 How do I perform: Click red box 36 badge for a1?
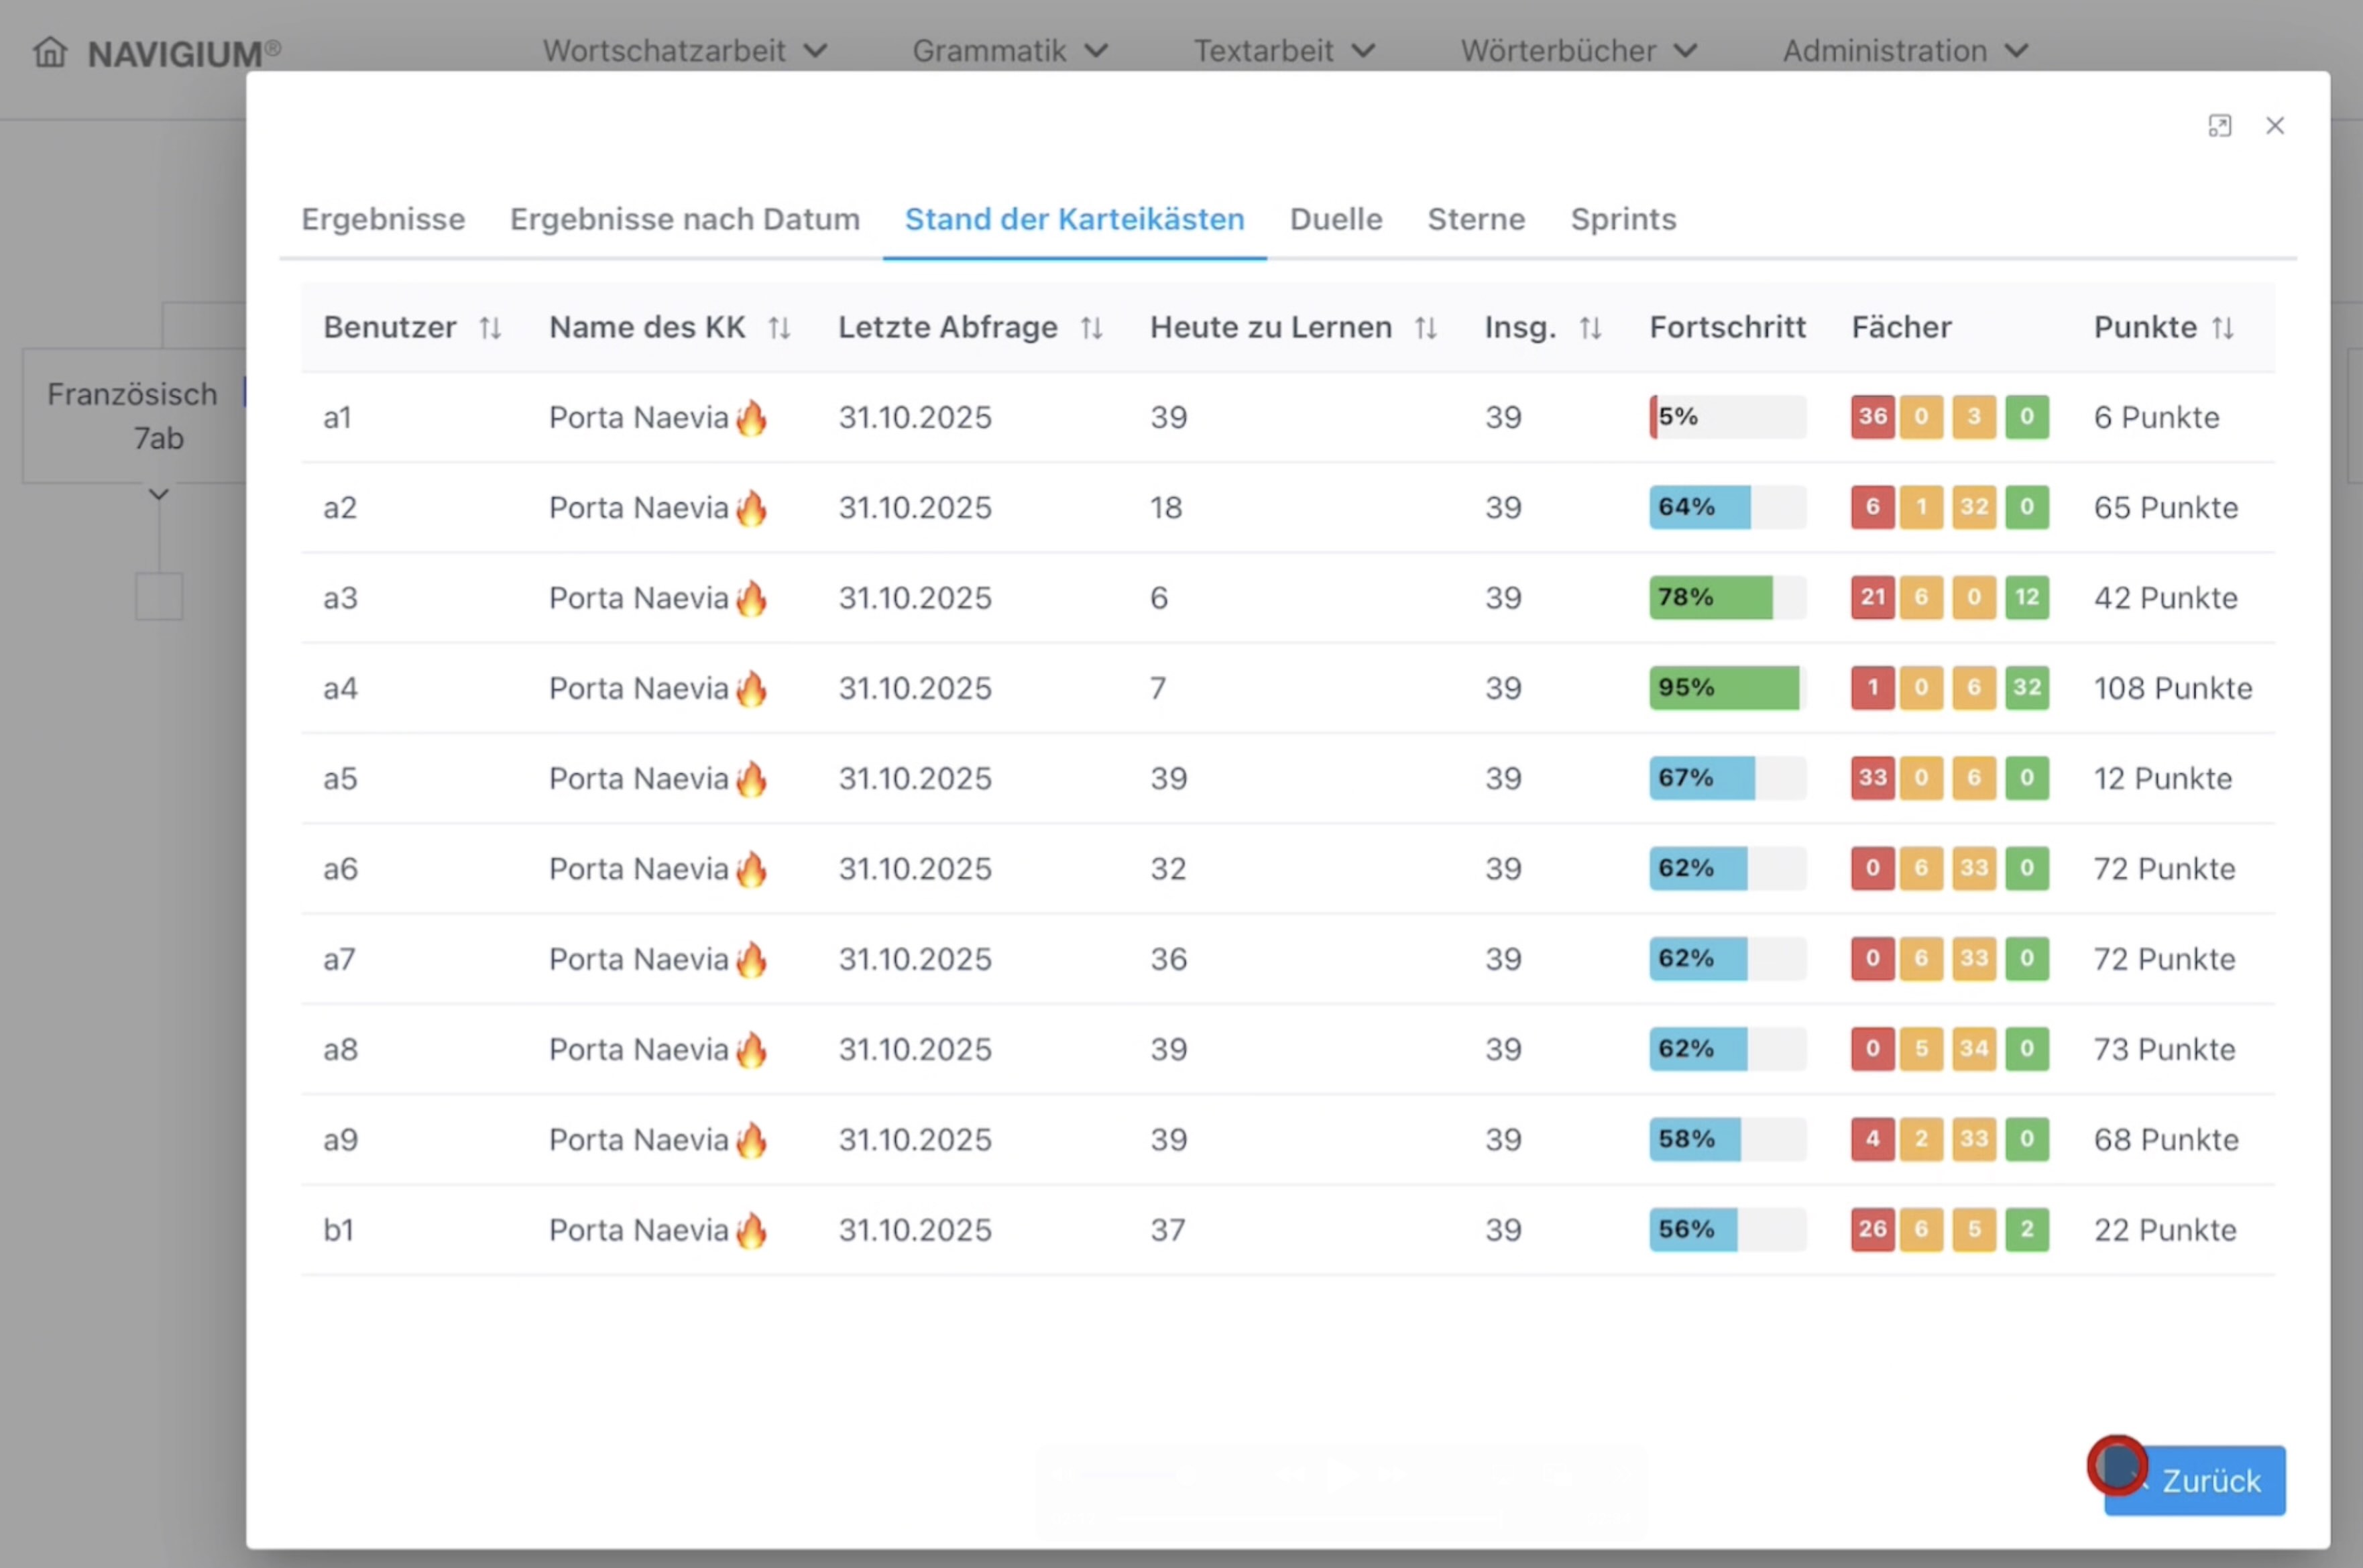tap(1872, 417)
